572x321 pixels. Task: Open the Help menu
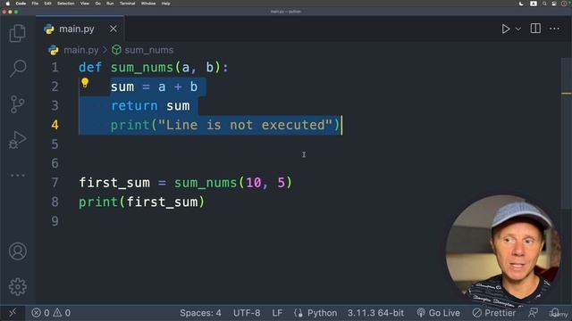(x=165, y=4)
